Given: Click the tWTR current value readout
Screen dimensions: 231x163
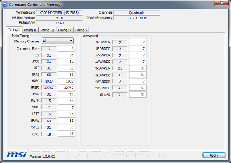Looking at the screenshot, I should coord(49,101).
